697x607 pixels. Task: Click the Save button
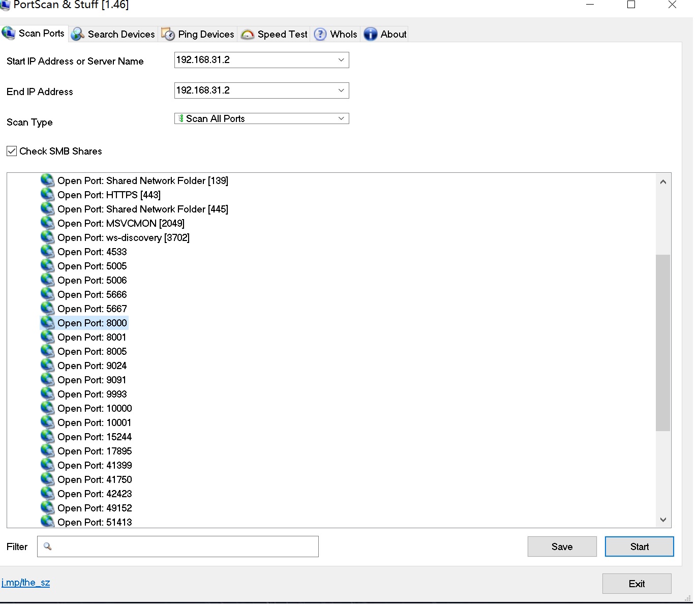[562, 547]
